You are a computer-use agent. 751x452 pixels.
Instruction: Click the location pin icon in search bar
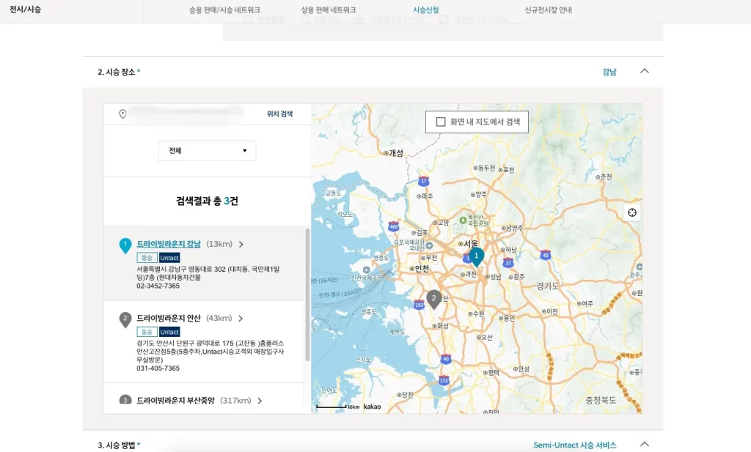tap(122, 114)
